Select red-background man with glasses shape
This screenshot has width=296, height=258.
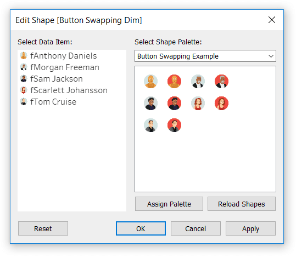pyautogui.click(x=174, y=103)
